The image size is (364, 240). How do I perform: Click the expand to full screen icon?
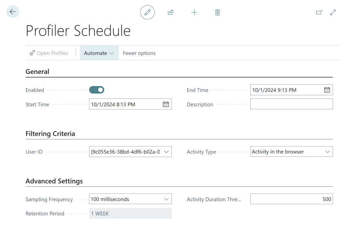pos(333,12)
